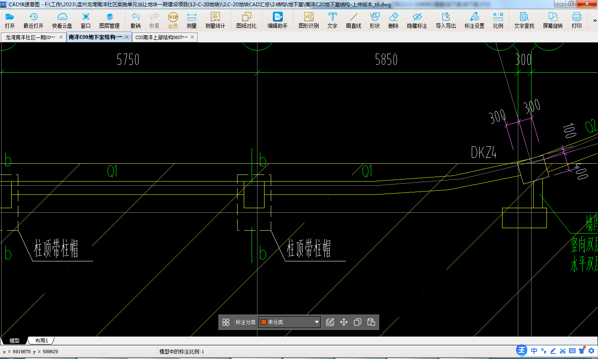598x359 pixels.
Task: Click the 恢复 redo icon
Action: (154, 20)
